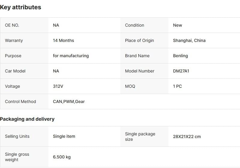240x168 pixels.
Task: Click the Voltage value 312V
Action: point(58,86)
